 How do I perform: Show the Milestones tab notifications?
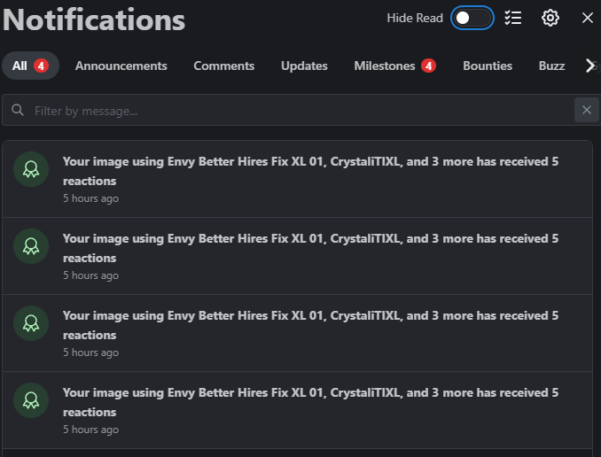click(395, 66)
